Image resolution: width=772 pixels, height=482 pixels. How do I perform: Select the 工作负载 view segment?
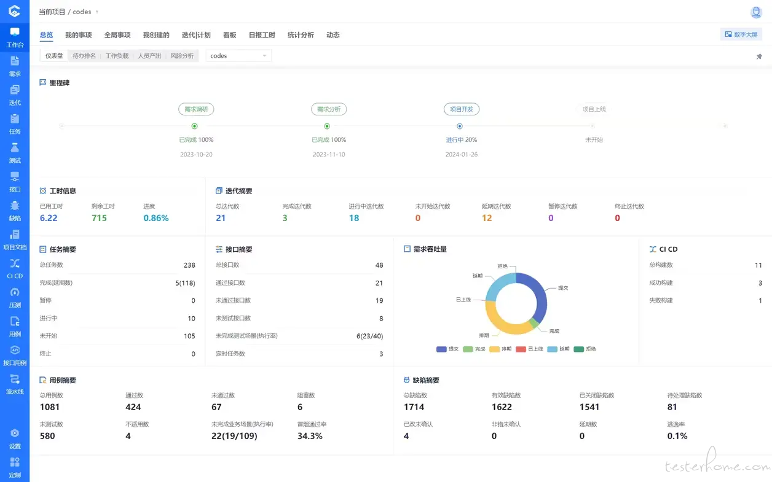(117, 56)
